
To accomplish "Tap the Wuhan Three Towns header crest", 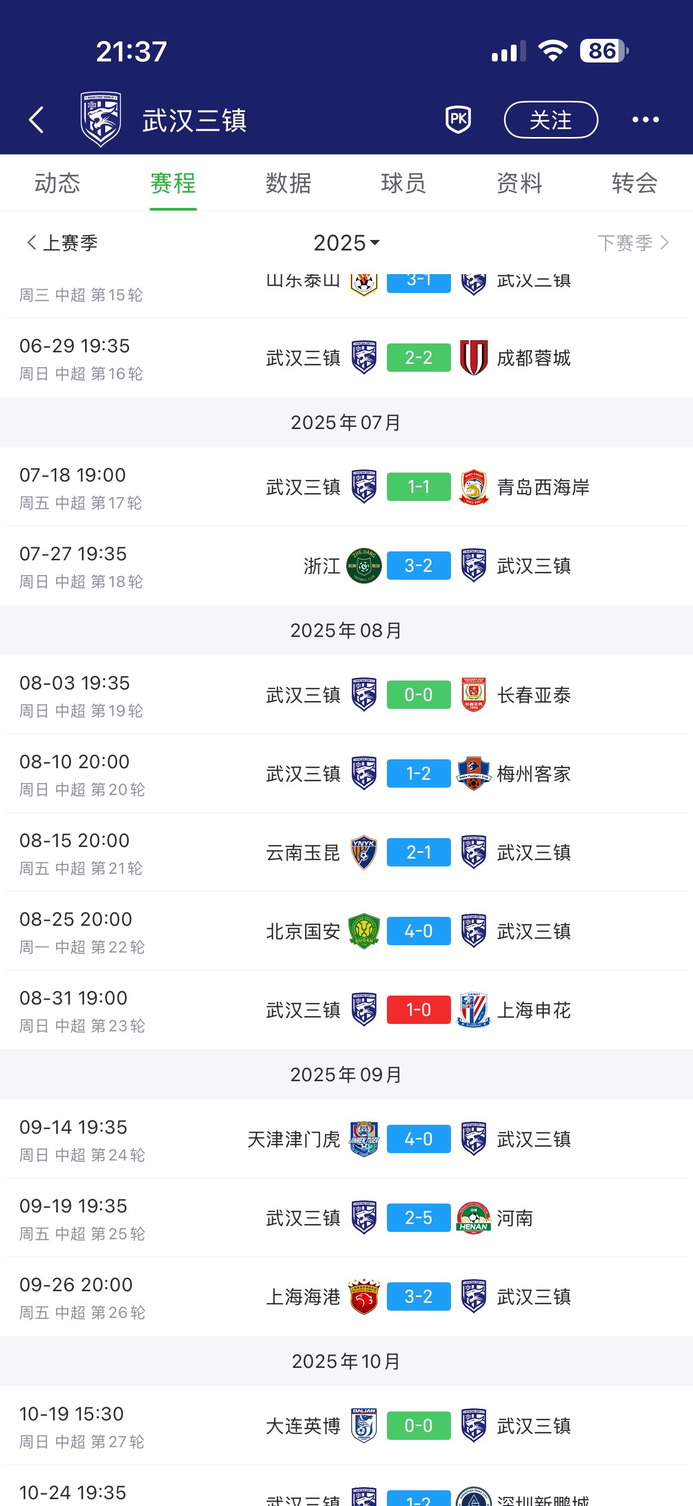I will [x=101, y=119].
